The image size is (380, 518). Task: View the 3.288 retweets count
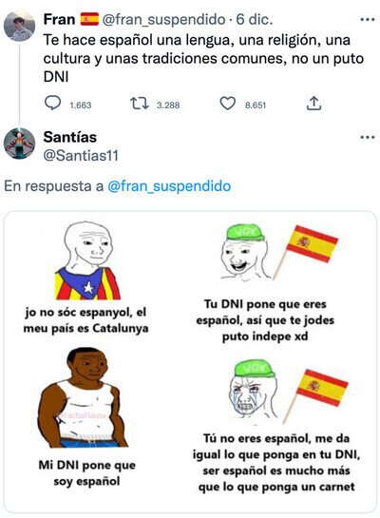[168, 106]
